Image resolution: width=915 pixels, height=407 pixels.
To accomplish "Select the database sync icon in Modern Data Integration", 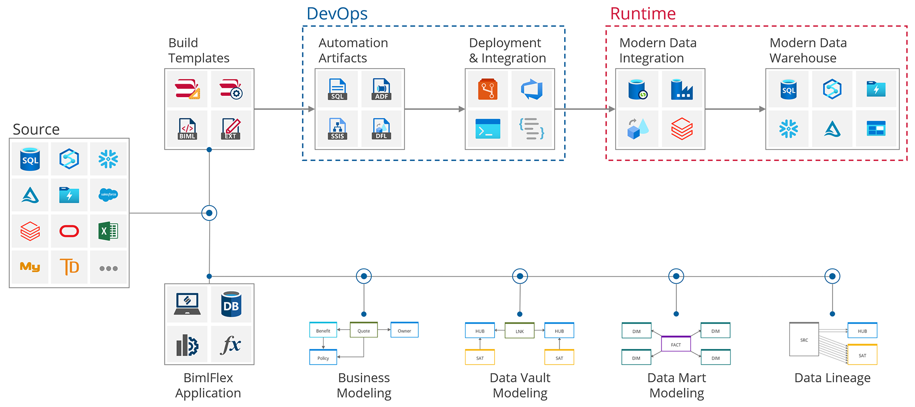I will click(638, 89).
